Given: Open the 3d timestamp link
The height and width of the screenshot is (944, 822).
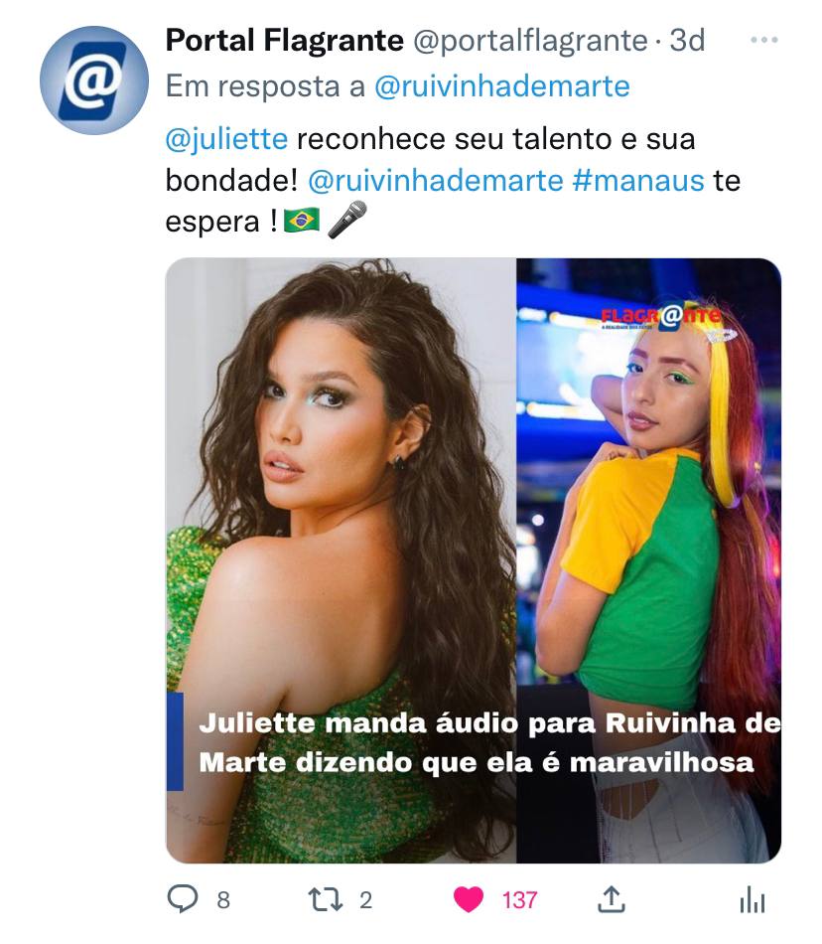Looking at the screenshot, I should pyautogui.click(x=687, y=41).
